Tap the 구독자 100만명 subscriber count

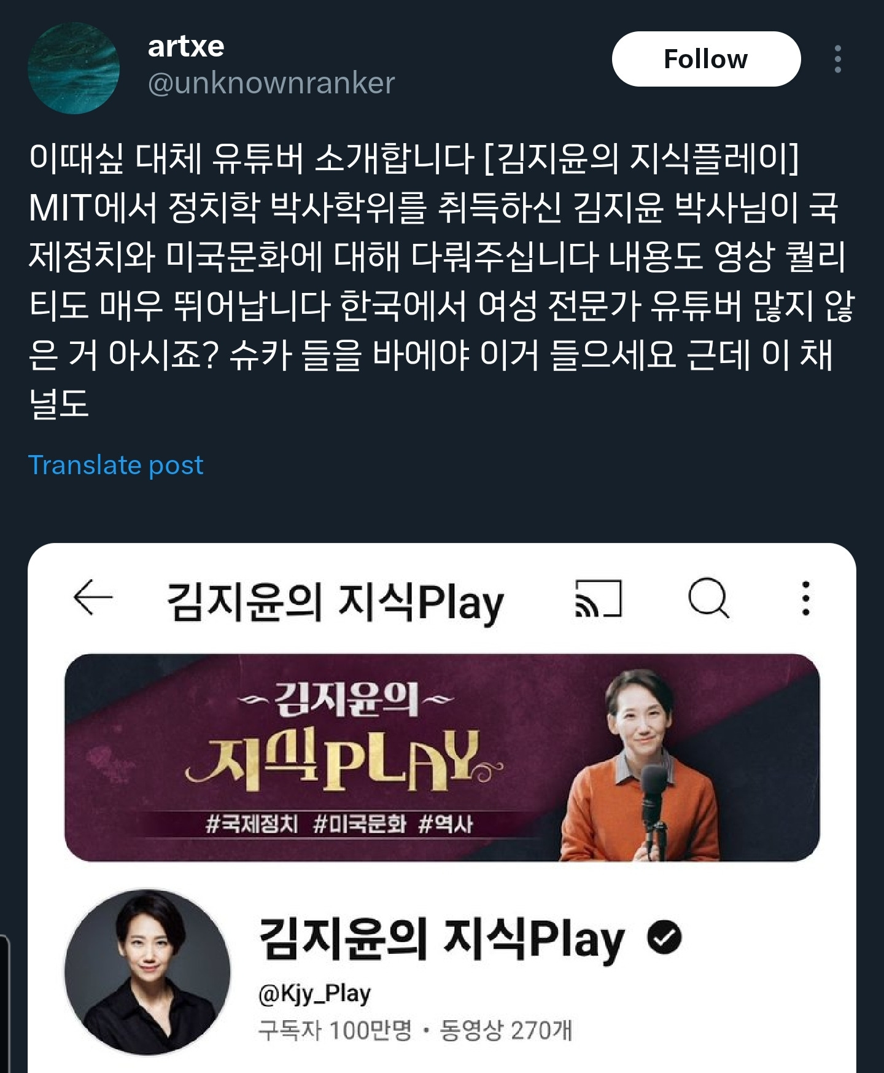coord(335,1030)
